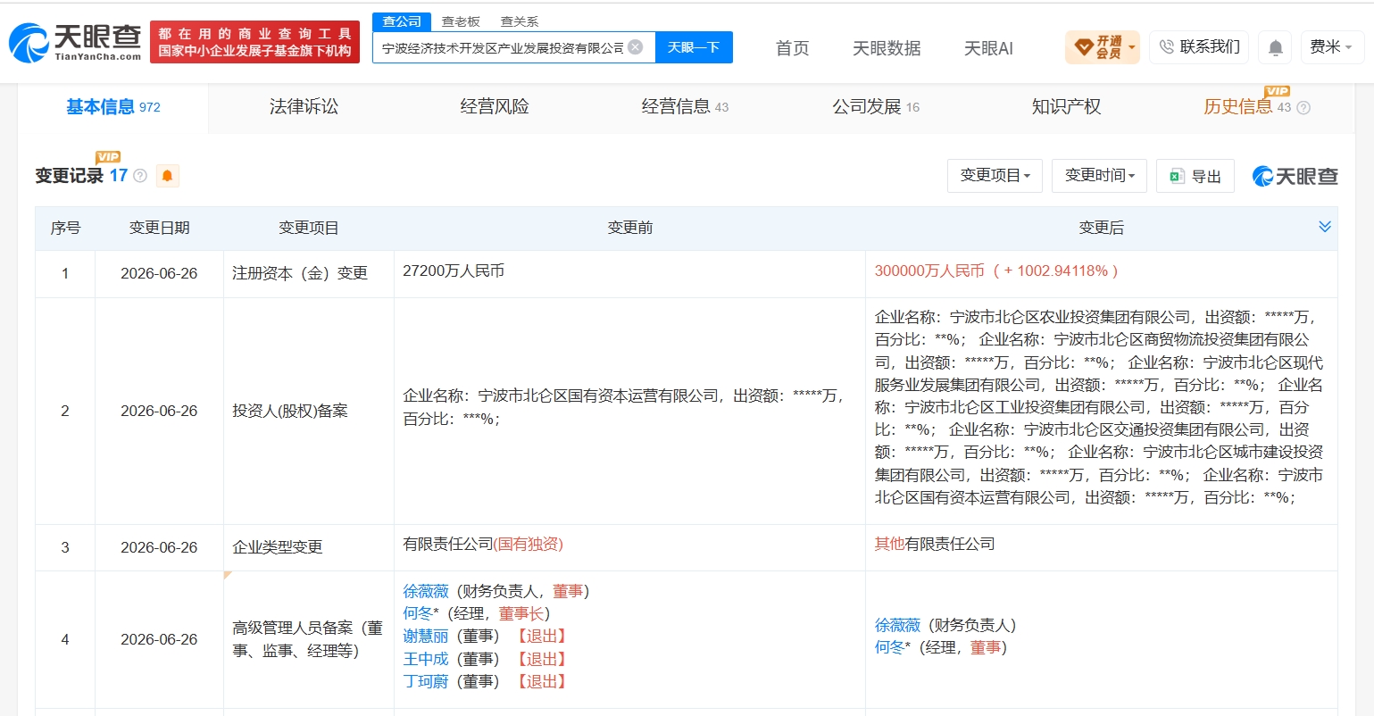Click the 联系我们 phone icon button

point(1198,46)
